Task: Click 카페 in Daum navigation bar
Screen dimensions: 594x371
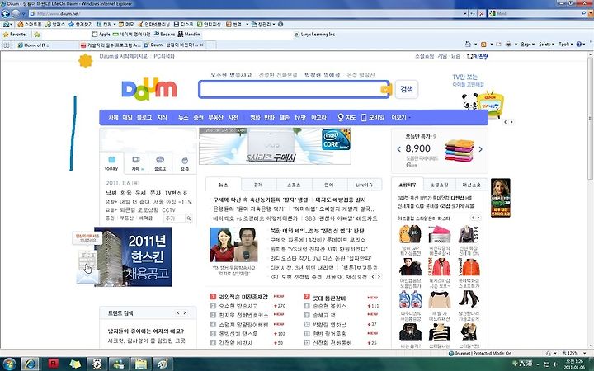Action: [x=113, y=118]
